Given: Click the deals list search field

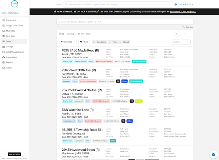Looking at the screenshot, I should [x=125, y=22].
